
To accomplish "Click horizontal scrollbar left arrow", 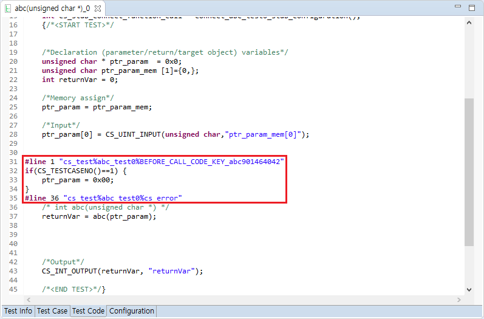I will pyautogui.click(x=29, y=300).
